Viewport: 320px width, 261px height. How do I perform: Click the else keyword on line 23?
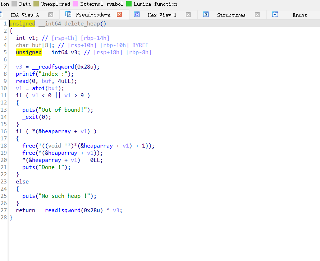22,182
